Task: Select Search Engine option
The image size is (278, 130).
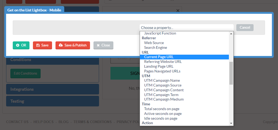Action: (x=156, y=47)
